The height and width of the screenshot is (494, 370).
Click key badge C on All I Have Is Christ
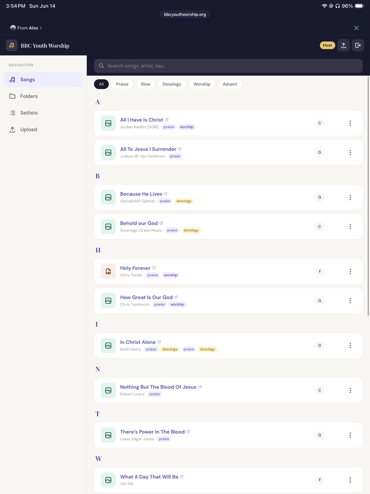point(319,123)
